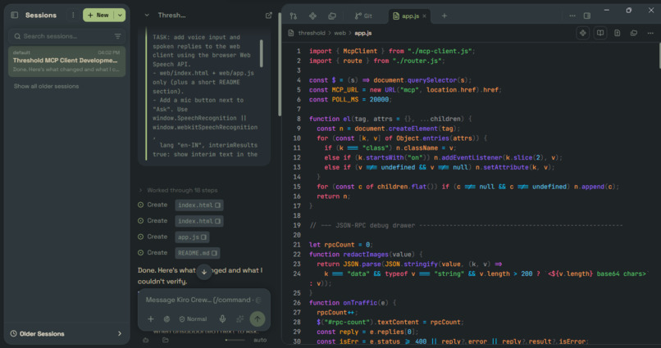The image size is (661, 348).
Task: Maximize the application window
Action: click(x=628, y=10)
